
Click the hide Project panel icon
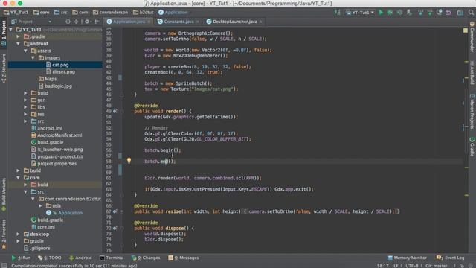coord(97,22)
